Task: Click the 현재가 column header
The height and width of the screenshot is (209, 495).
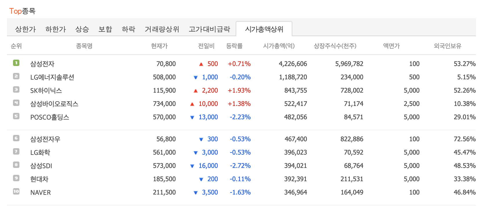Action: click(159, 46)
